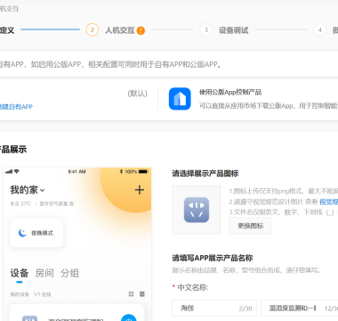This screenshot has width=338, height=321.
Task: Click the brand name field containing 海创
Action: pos(214,309)
